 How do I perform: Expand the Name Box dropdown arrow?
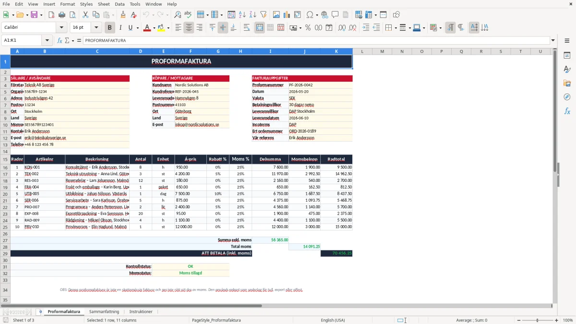point(47,40)
